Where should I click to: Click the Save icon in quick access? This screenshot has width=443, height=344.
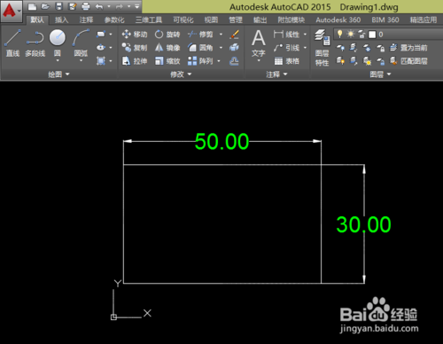58,6
